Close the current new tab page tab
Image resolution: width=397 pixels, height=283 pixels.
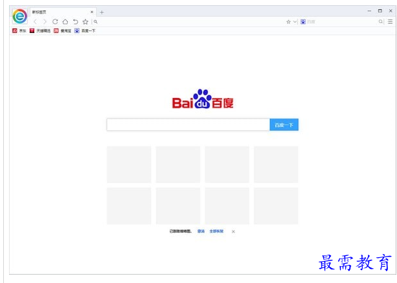(92, 12)
